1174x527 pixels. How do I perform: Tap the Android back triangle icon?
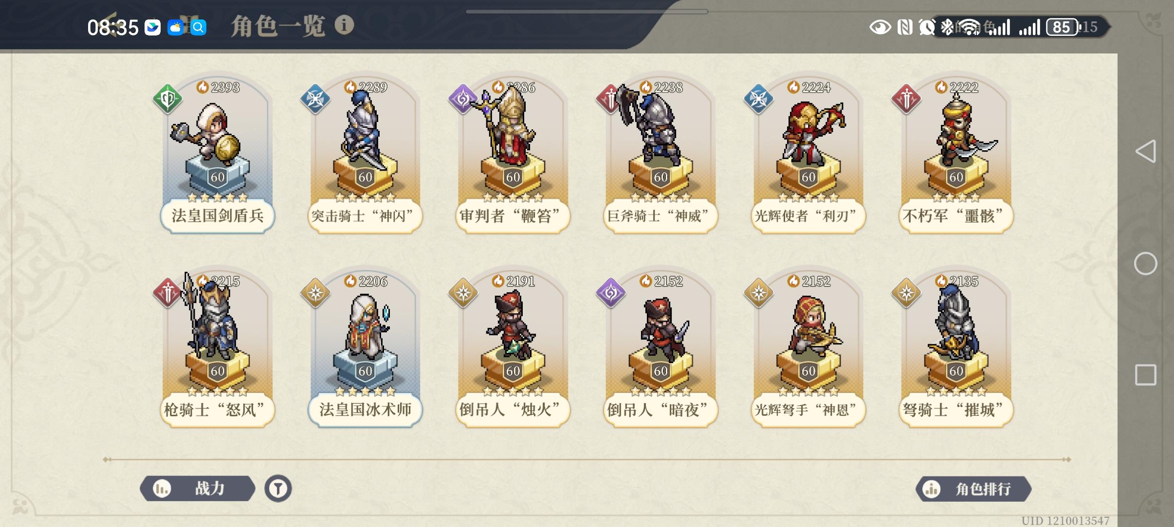(x=1145, y=151)
